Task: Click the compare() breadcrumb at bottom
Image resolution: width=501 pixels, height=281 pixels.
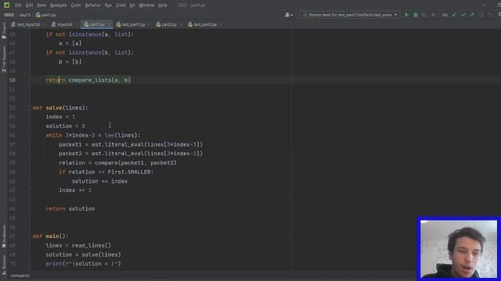Action: (x=20, y=276)
